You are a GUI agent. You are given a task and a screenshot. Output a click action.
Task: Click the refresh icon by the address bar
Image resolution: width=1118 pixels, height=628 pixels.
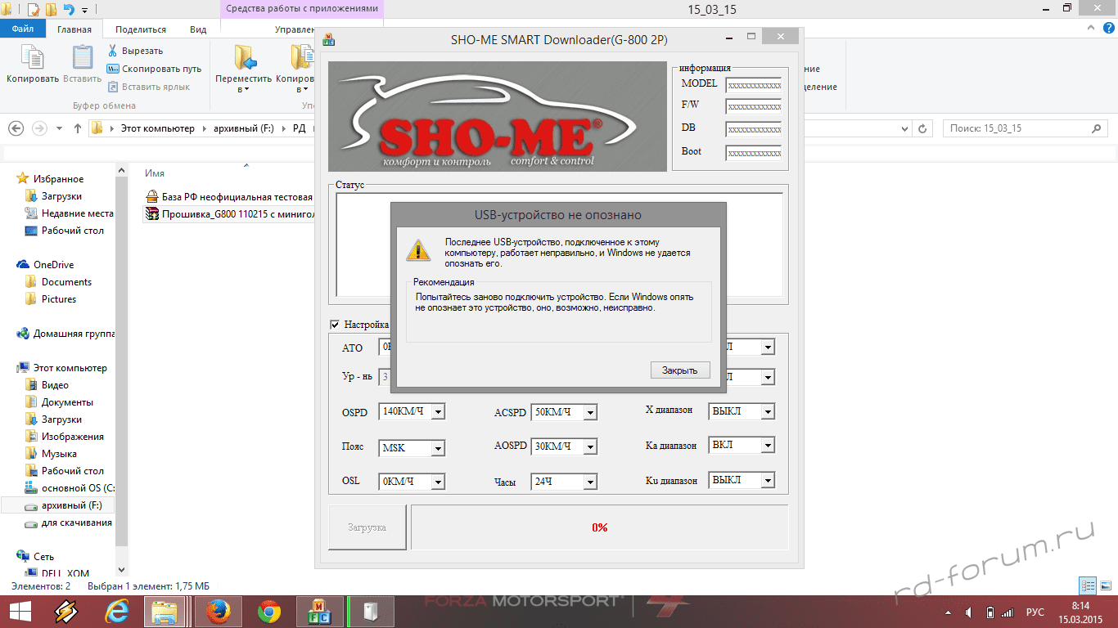pyautogui.click(x=923, y=129)
